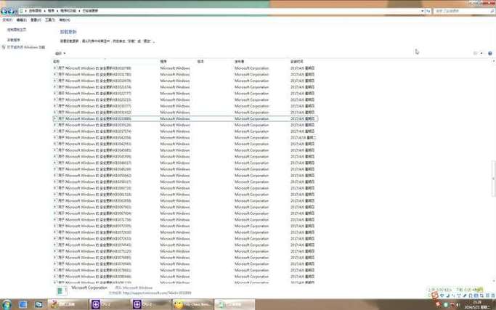Screen dimensions: 496x310
Task: Select the security update KB3011780 row
Action: tap(185, 74)
